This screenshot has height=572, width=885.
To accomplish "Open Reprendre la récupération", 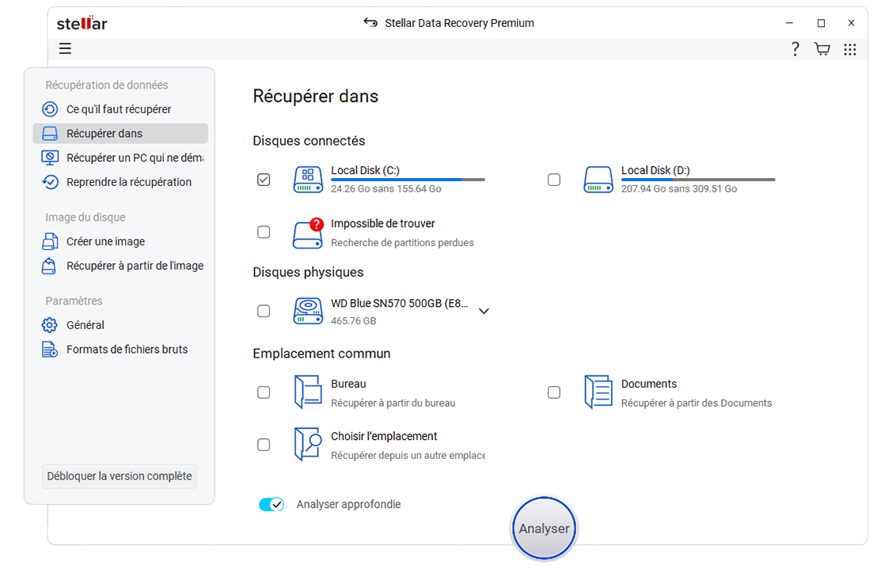I will (120, 182).
